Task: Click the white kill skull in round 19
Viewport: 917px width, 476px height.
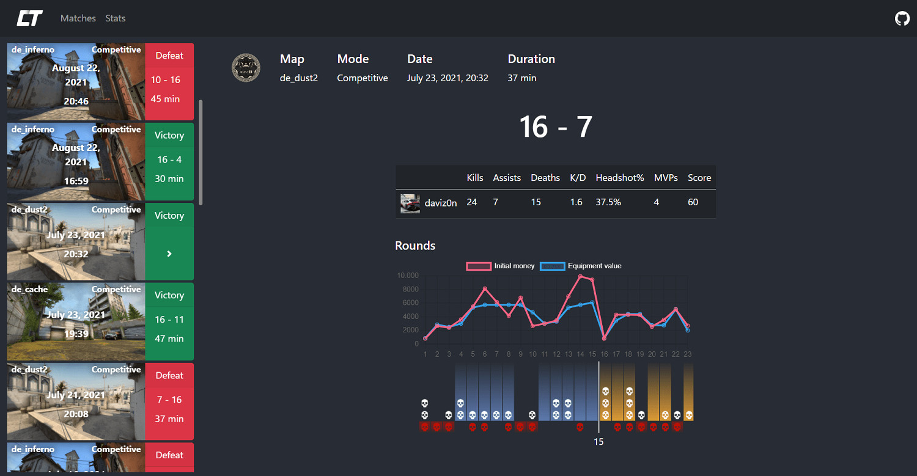Action: pos(641,416)
